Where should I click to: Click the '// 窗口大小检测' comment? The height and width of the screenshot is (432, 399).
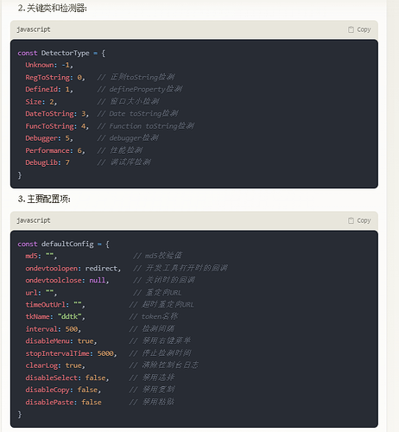click(x=128, y=102)
